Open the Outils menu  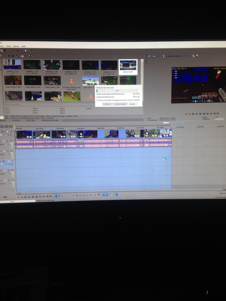9,46
